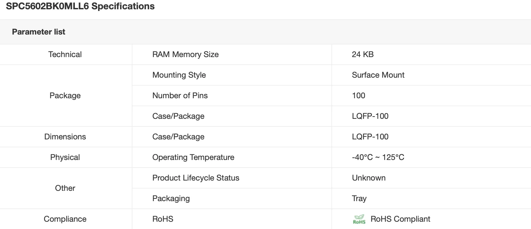Select the Technical category cell
Viewport: 531px width, 229px height.
click(65, 54)
